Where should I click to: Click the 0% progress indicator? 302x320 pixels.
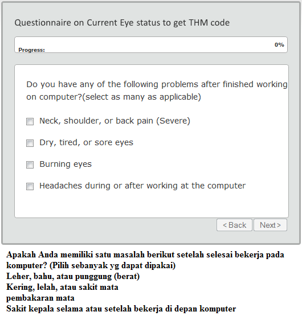click(x=279, y=44)
